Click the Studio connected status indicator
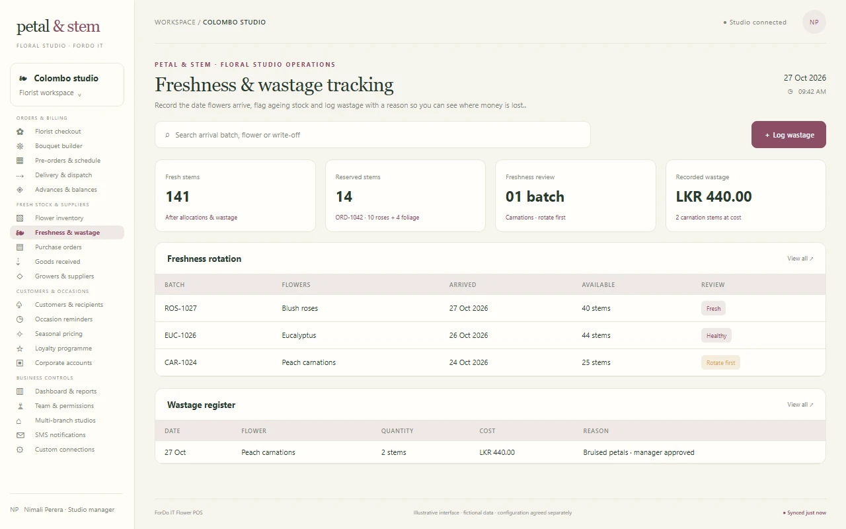The width and height of the screenshot is (846, 529). click(x=755, y=22)
